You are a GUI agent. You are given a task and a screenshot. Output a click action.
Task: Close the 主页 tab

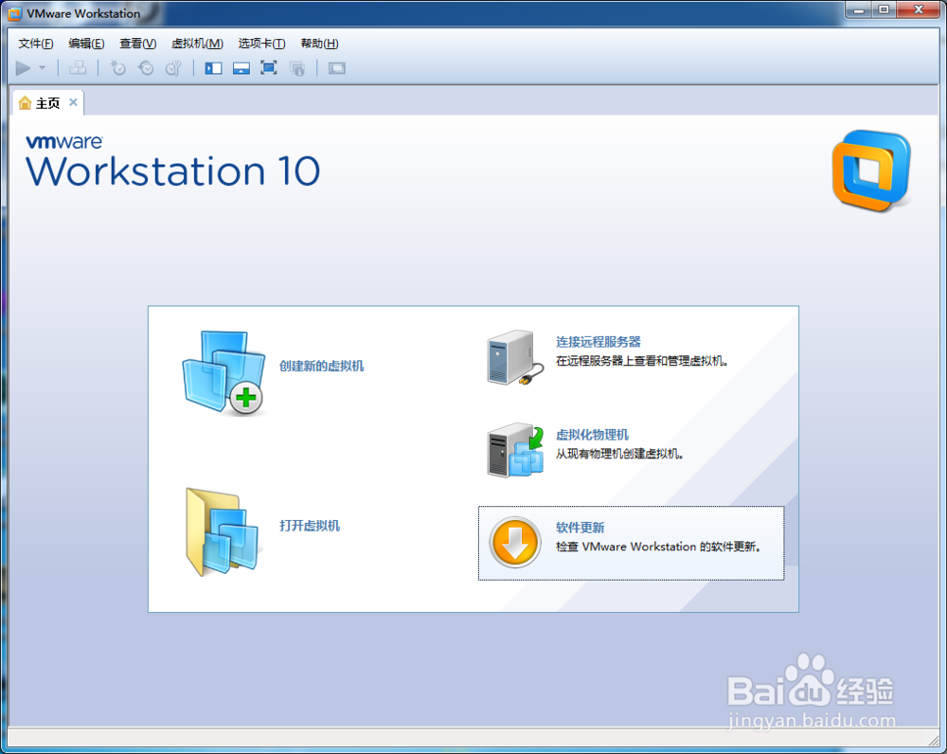(73, 102)
